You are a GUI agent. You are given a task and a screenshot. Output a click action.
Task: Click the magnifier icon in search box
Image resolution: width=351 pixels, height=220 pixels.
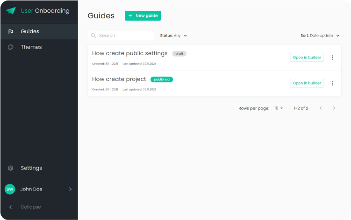[x=93, y=36]
